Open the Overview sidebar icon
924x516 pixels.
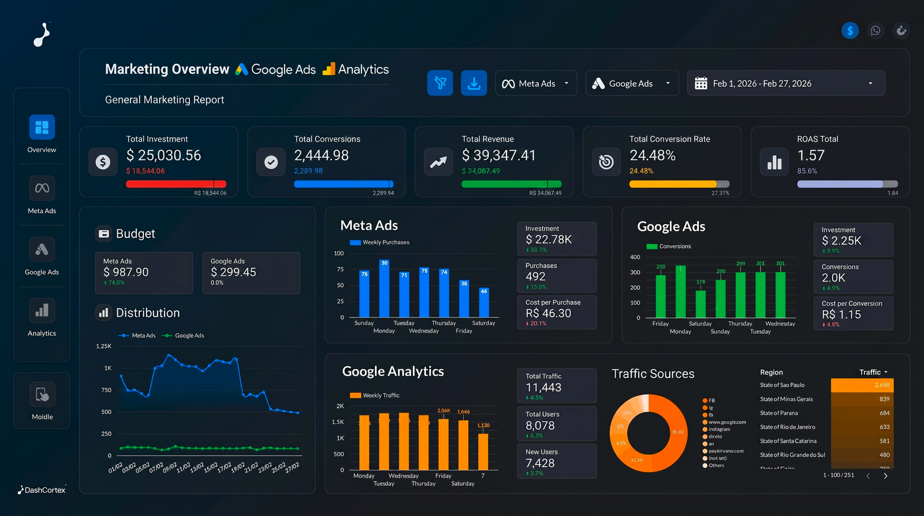(42, 127)
